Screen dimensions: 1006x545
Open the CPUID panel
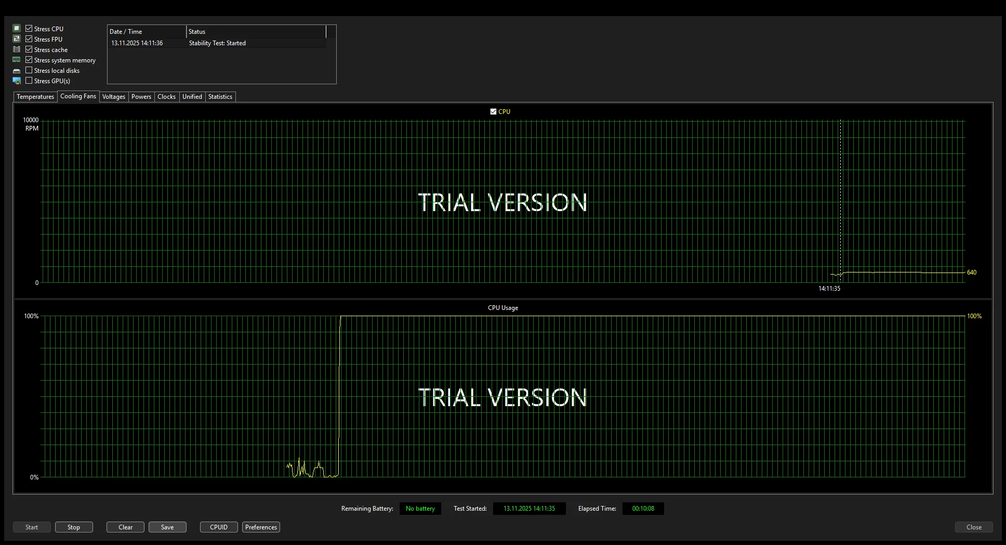point(219,527)
